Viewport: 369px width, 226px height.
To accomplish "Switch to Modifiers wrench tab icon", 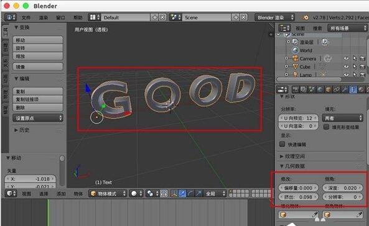I will [x=345, y=89].
